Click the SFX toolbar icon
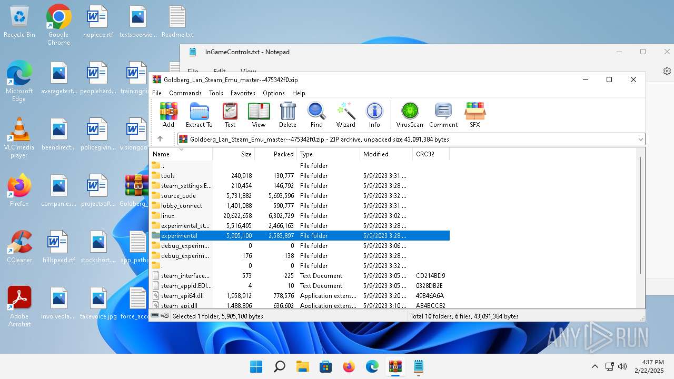The image size is (674, 379). click(475, 115)
